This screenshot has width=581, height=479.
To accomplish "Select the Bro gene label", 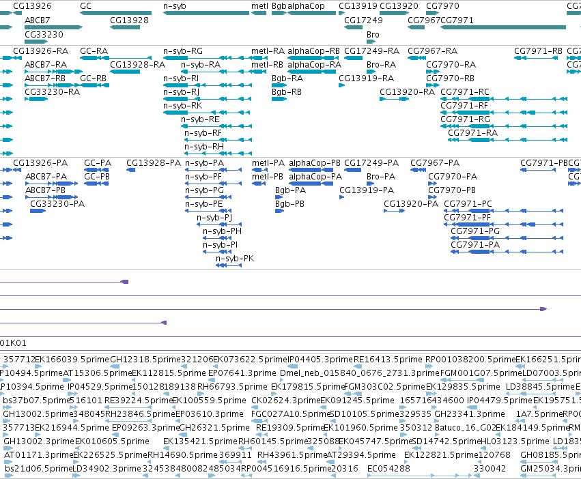I will coord(373,34).
